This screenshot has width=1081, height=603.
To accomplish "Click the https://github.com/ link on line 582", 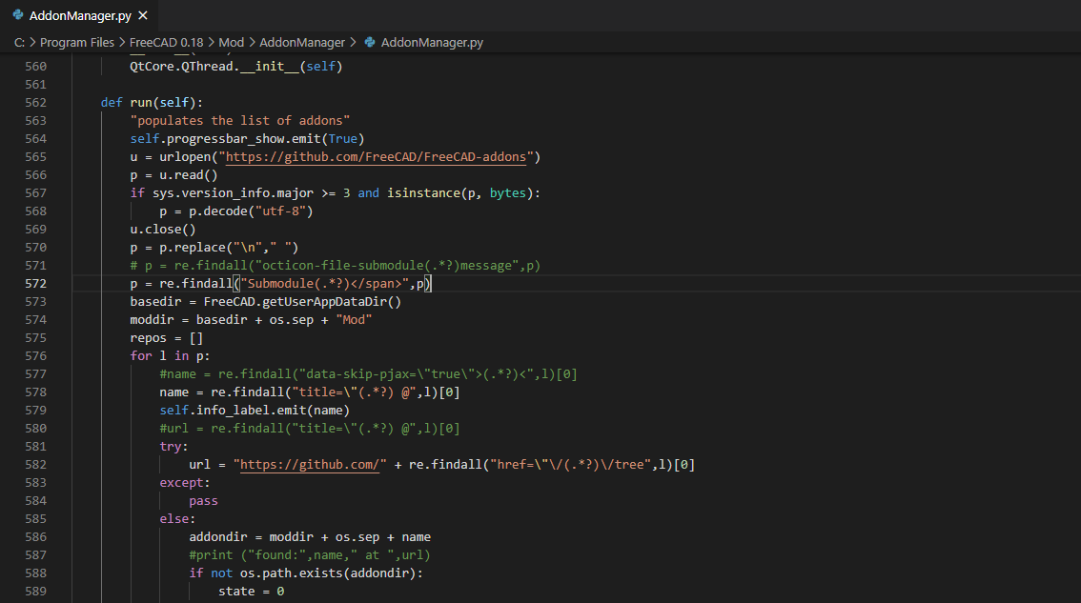I will click(310, 465).
